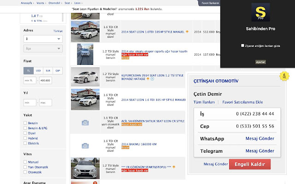The image size is (295, 184).
Task: Check the Hybrid fuel filter
Action: [x=25, y=138]
